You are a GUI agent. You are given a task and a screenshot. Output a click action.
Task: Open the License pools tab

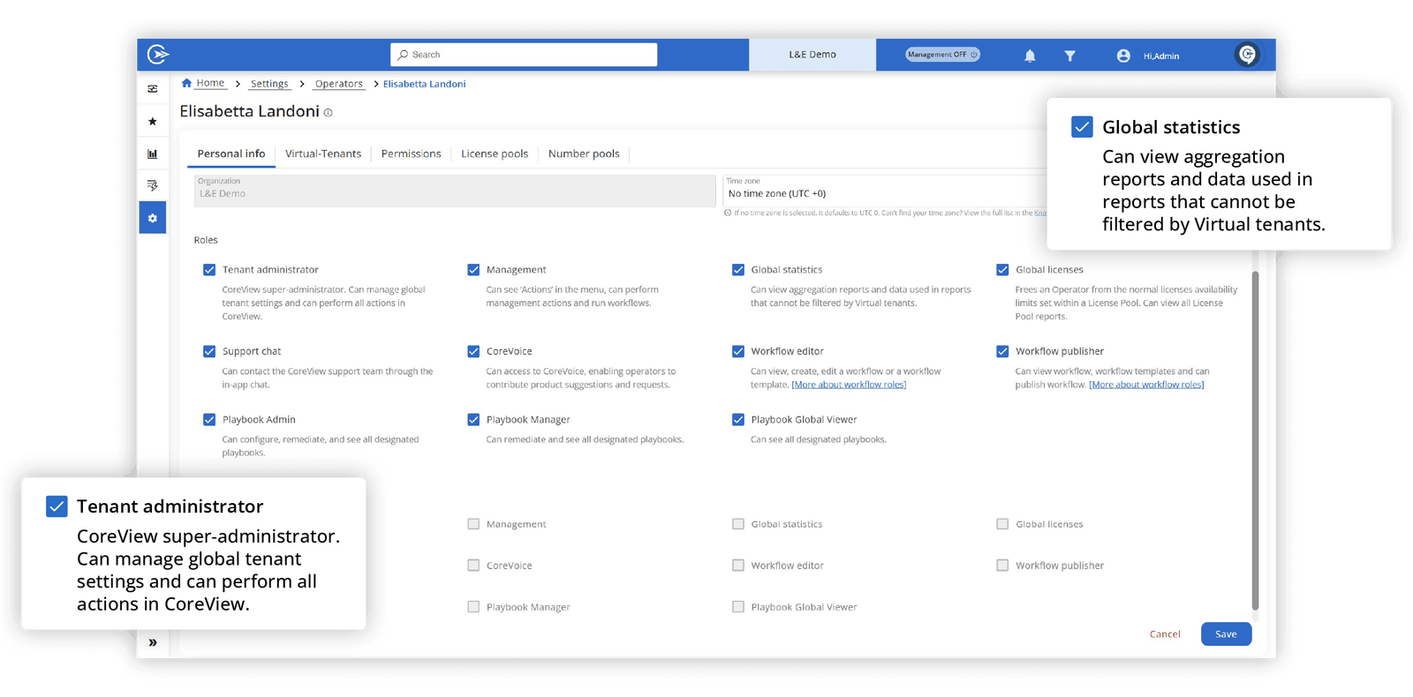coord(495,154)
